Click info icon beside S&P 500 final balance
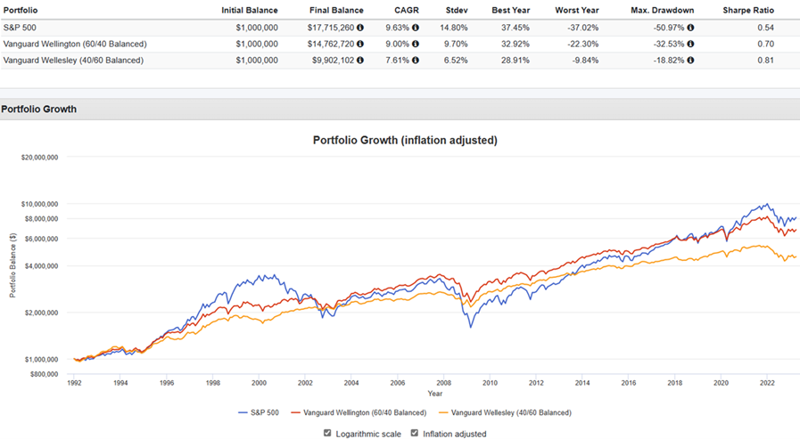The image size is (800, 439). [360, 28]
